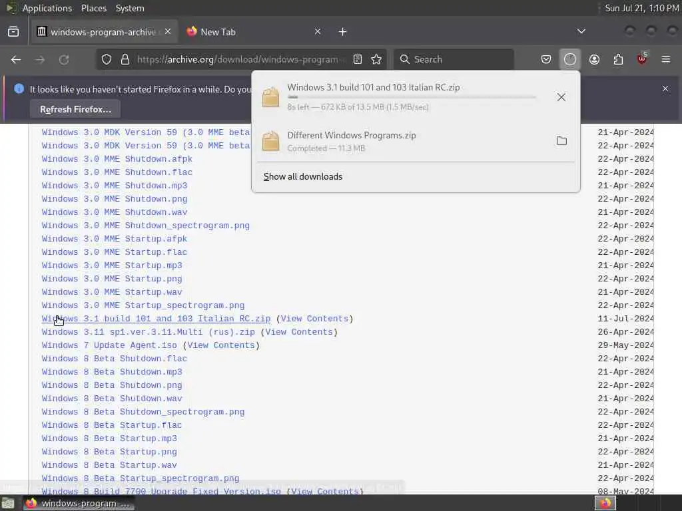682x511 pixels.
Task: Click windows-program taskbar window button
Action: point(79,503)
